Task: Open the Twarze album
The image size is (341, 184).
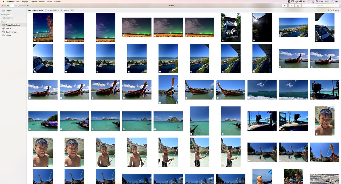Action: [8, 28]
